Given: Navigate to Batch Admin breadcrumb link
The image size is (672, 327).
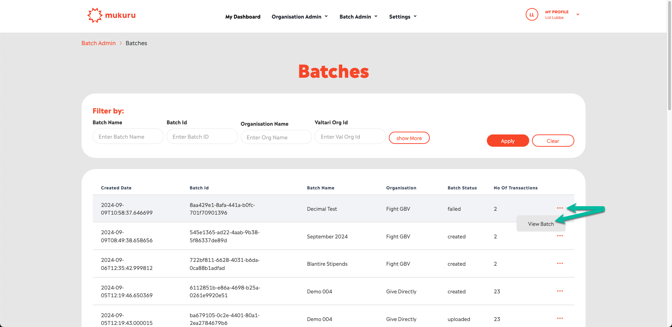Looking at the screenshot, I should pos(98,43).
